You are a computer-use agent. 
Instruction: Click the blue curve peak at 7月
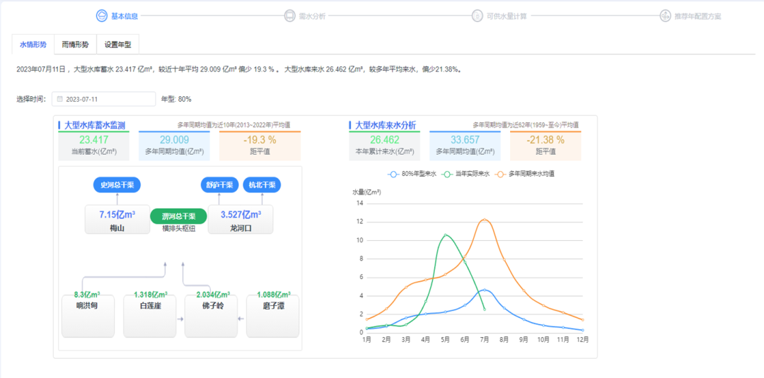[485, 290]
